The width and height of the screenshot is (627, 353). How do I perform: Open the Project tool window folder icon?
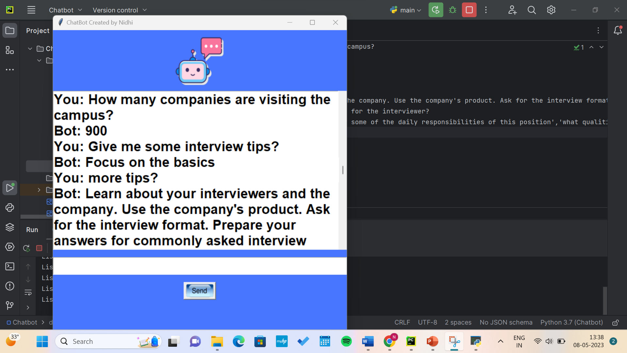[x=10, y=30]
